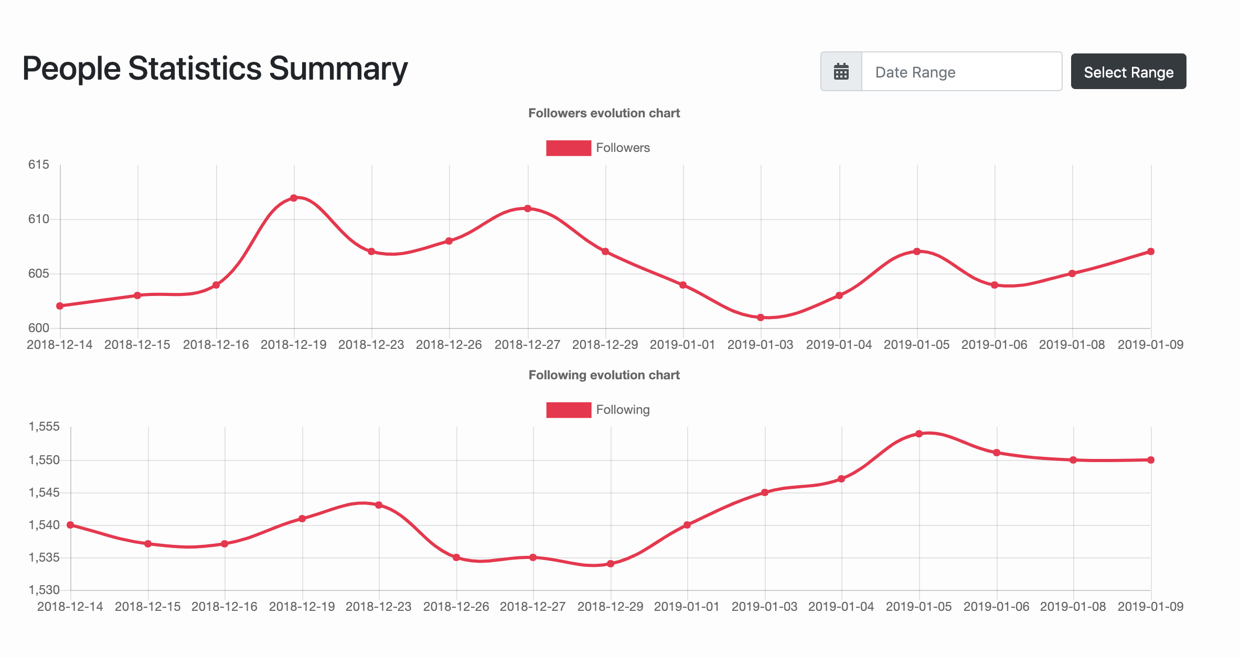
Task: Click Followers data point at 2019-01-05
Action: [917, 251]
